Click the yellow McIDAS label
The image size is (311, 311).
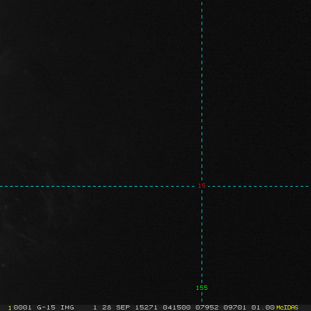287,307
